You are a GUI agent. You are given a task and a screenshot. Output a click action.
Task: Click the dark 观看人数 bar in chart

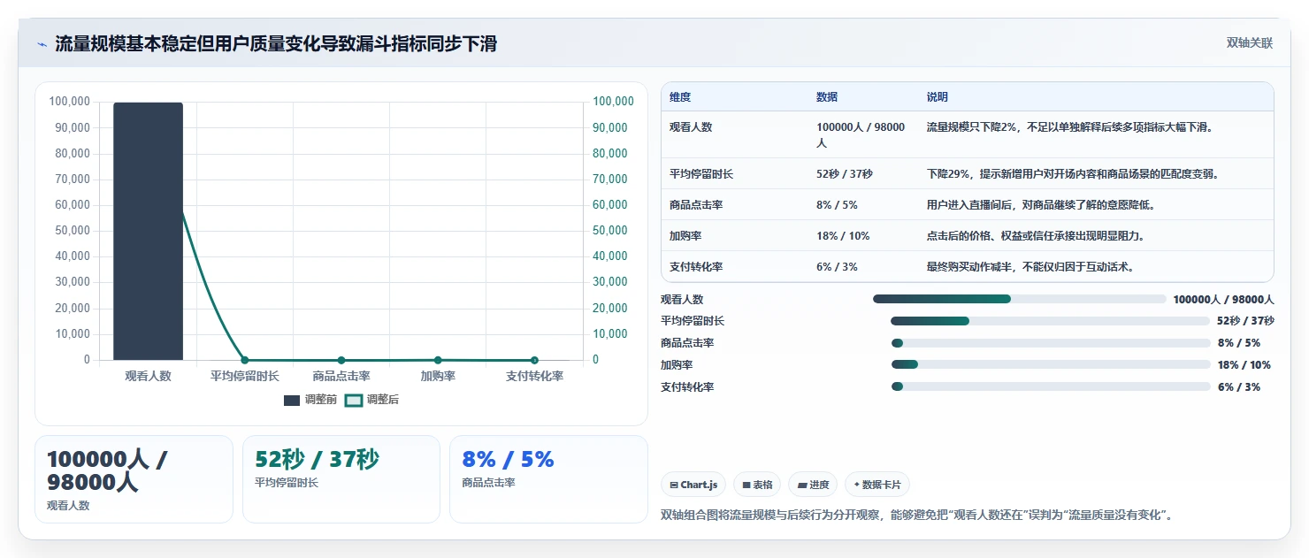pyautogui.click(x=148, y=231)
